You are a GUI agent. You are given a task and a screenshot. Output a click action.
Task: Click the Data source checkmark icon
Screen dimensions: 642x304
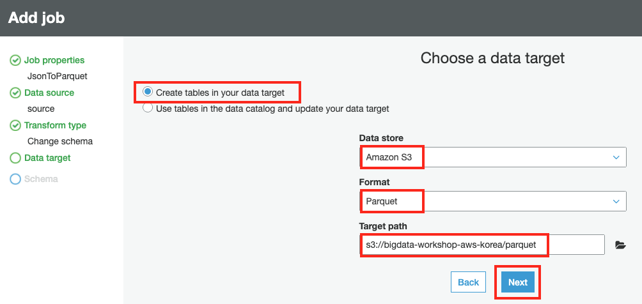tap(15, 93)
